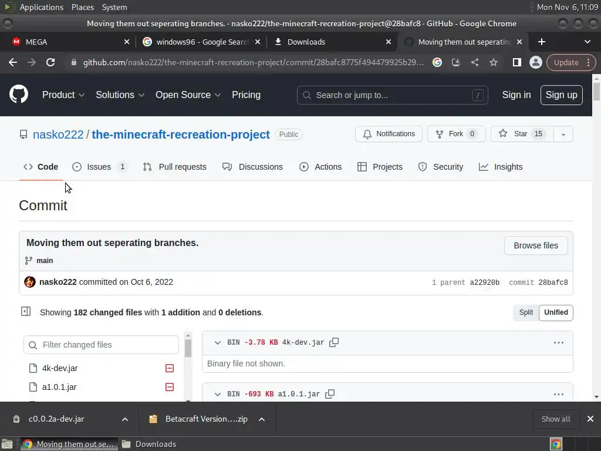The image size is (601, 451).
Task: Open a new tab with the plus icon
Action: (541, 42)
